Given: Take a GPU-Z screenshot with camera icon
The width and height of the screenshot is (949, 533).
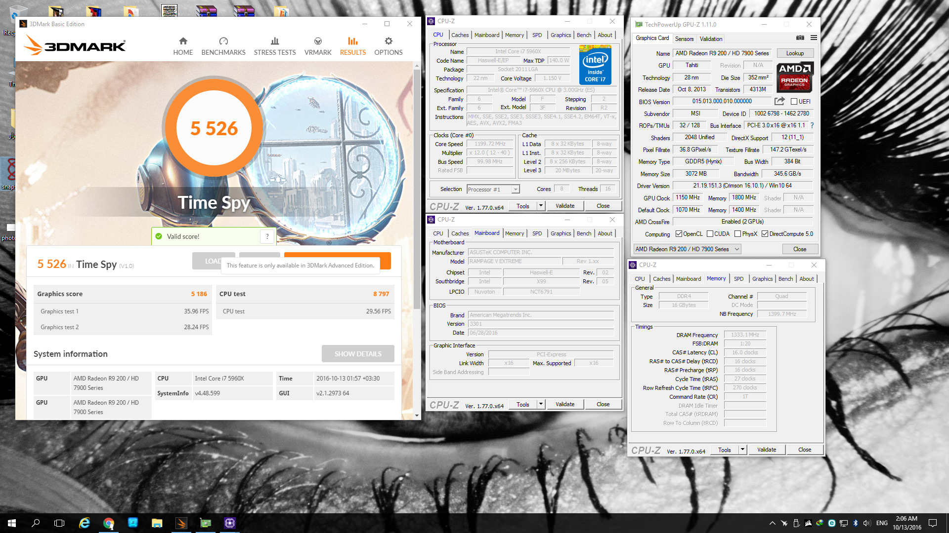Looking at the screenshot, I should [800, 38].
